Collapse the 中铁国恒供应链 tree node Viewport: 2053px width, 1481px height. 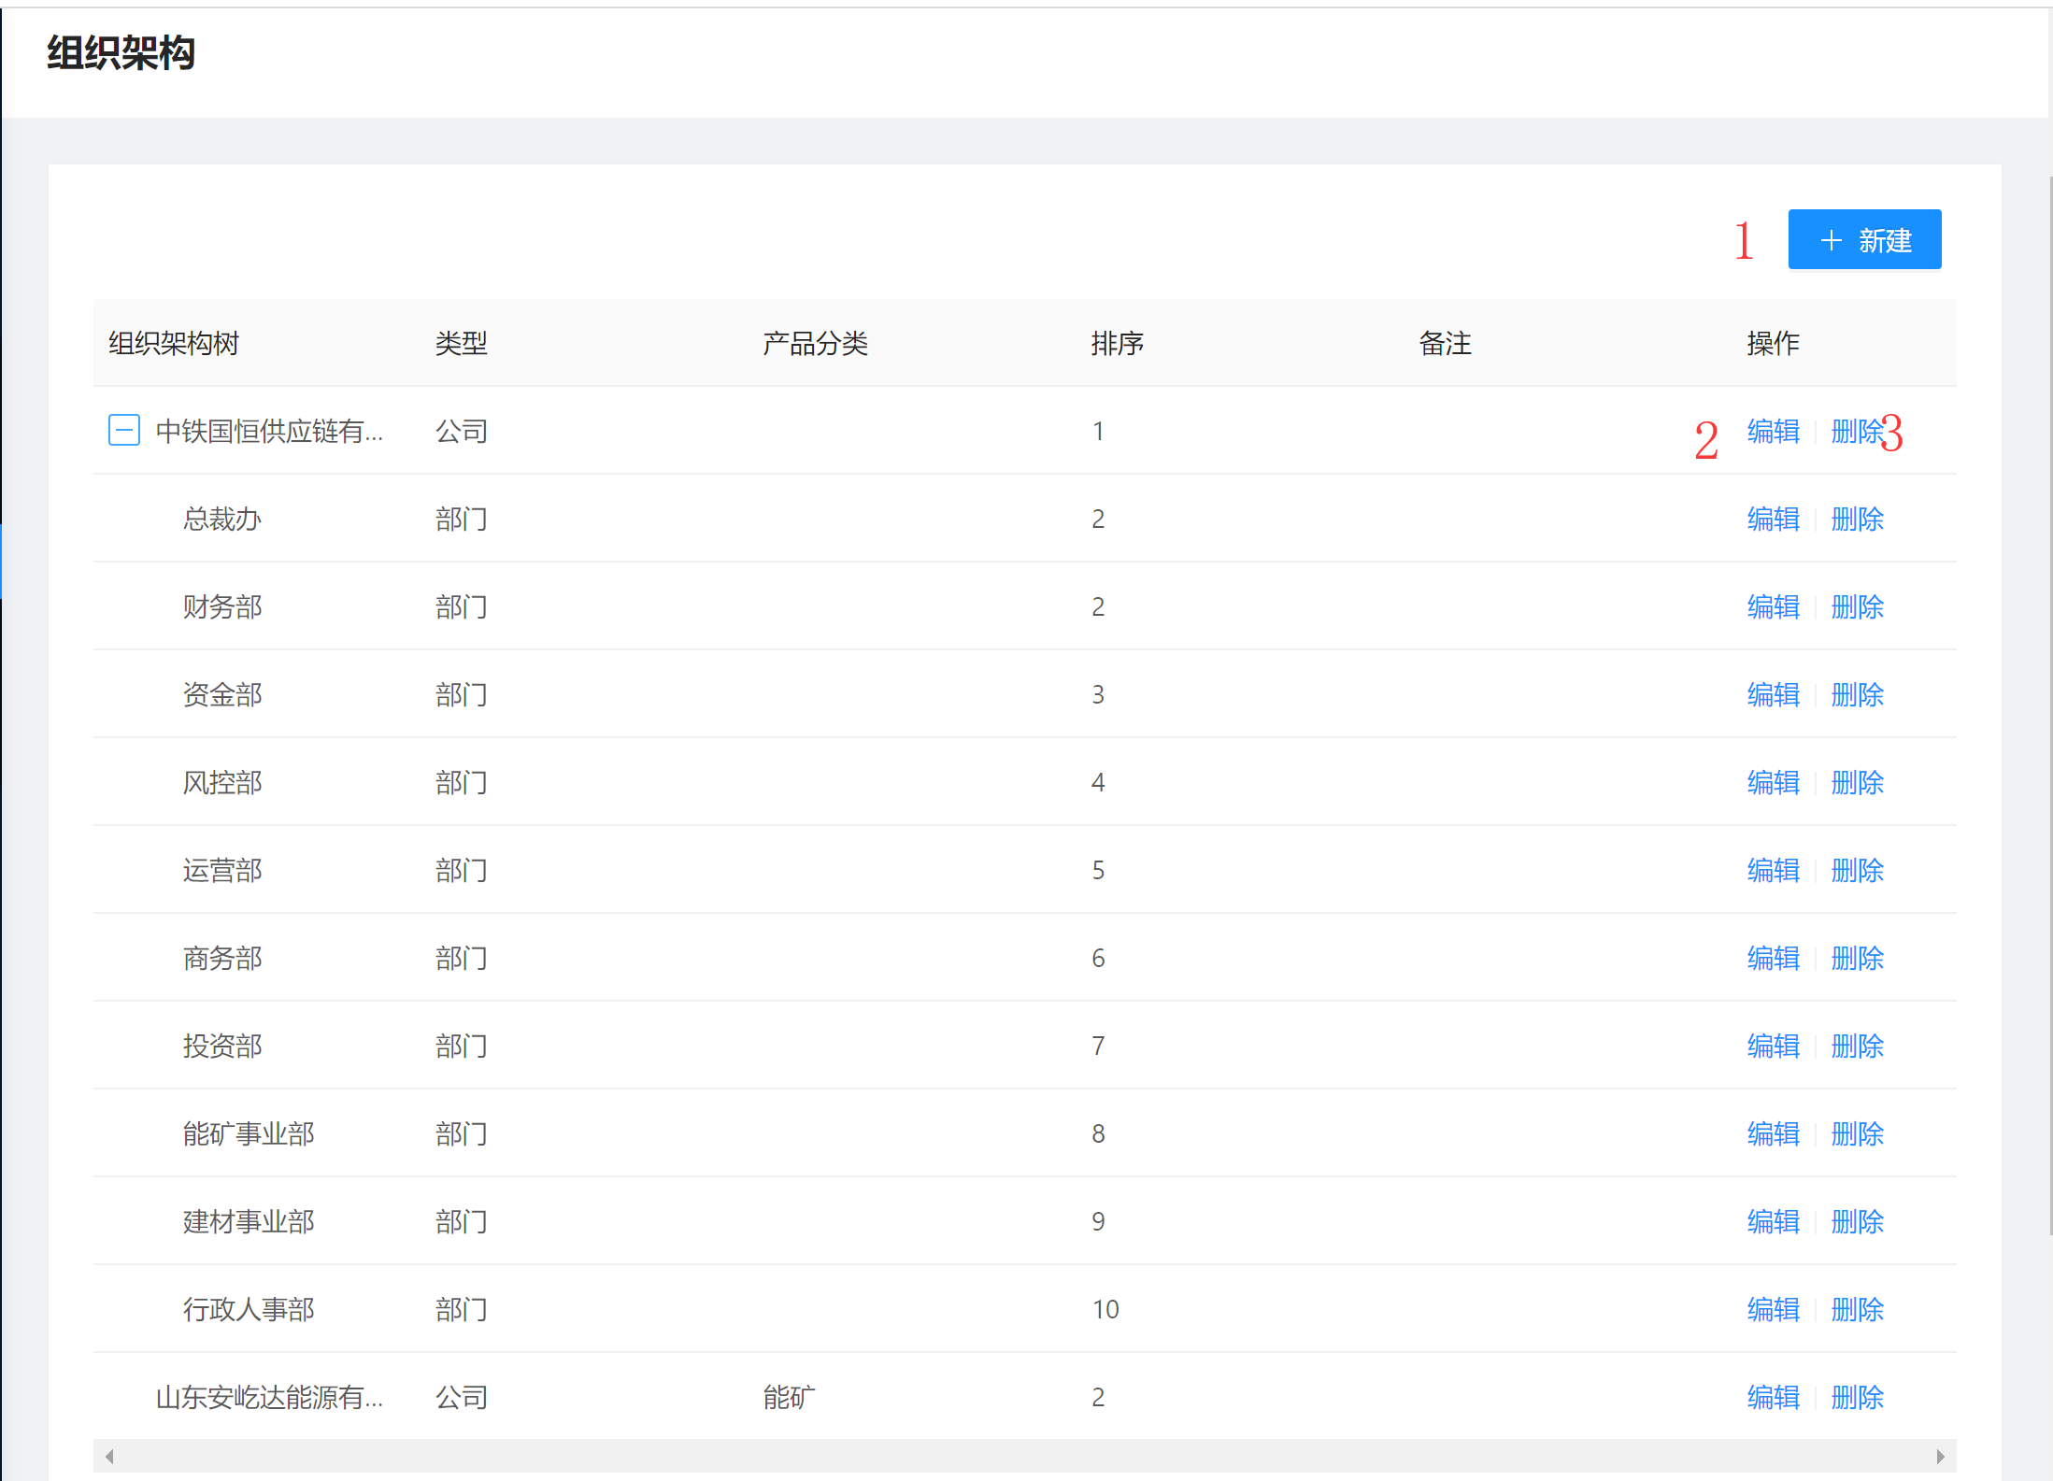(x=124, y=431)
